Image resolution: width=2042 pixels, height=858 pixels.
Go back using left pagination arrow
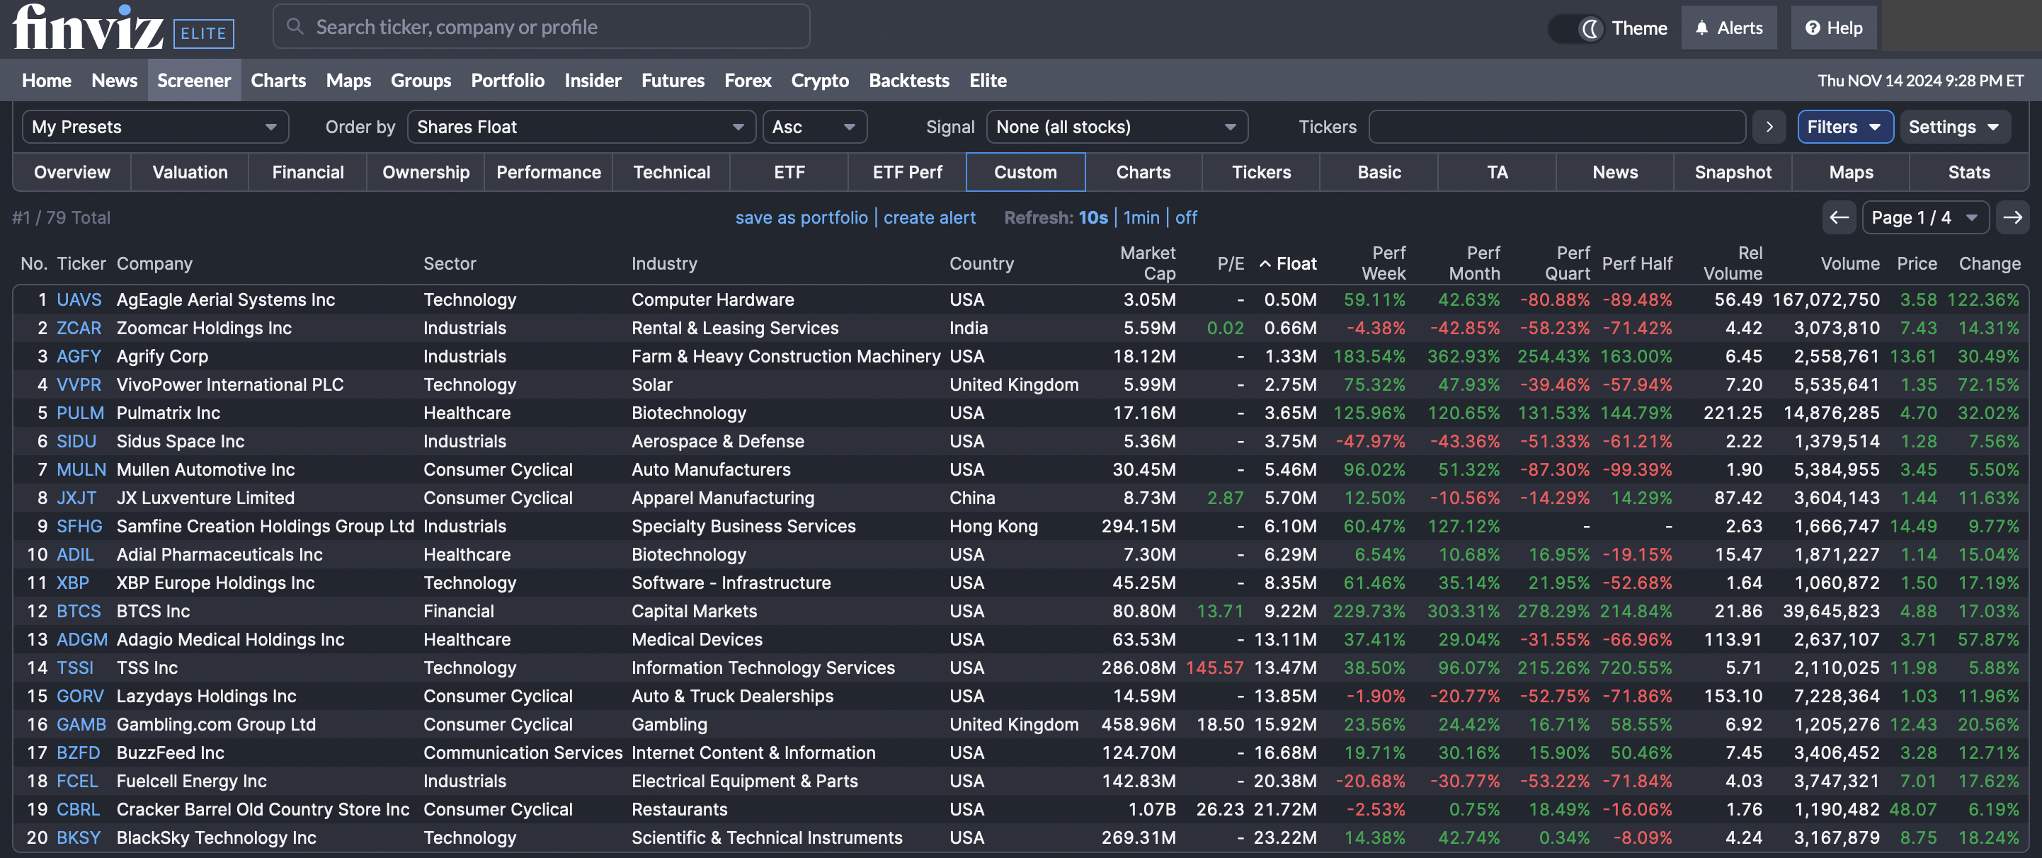click(1839, 217)
